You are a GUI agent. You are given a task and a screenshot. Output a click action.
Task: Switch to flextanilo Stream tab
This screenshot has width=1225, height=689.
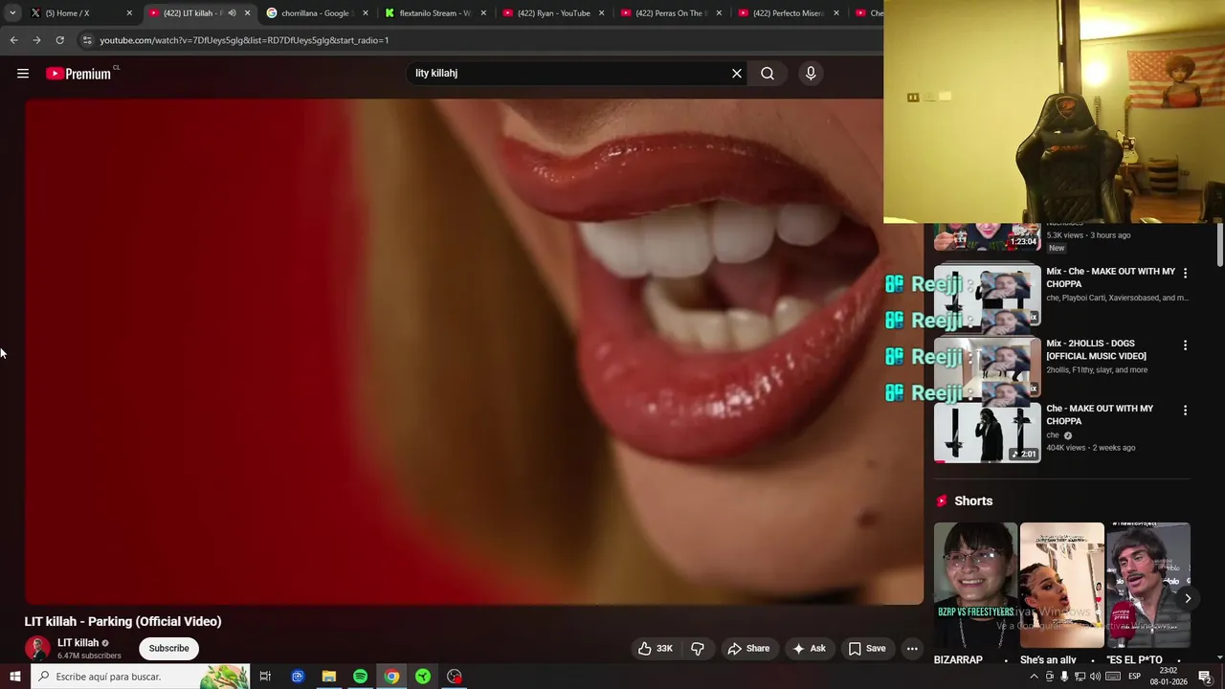tap(435, 13)
